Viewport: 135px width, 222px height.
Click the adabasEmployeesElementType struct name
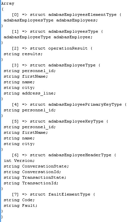click(82, 15)
